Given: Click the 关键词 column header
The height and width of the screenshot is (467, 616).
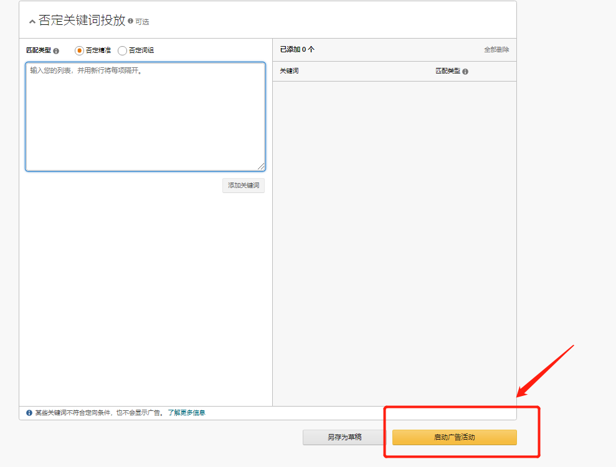Looking at the screenshot, I should (289, 72).
